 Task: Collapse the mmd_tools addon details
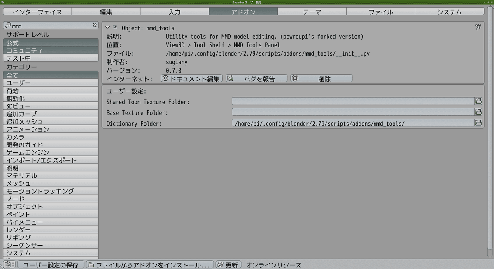pyautogui.click(x=107, y=28)
